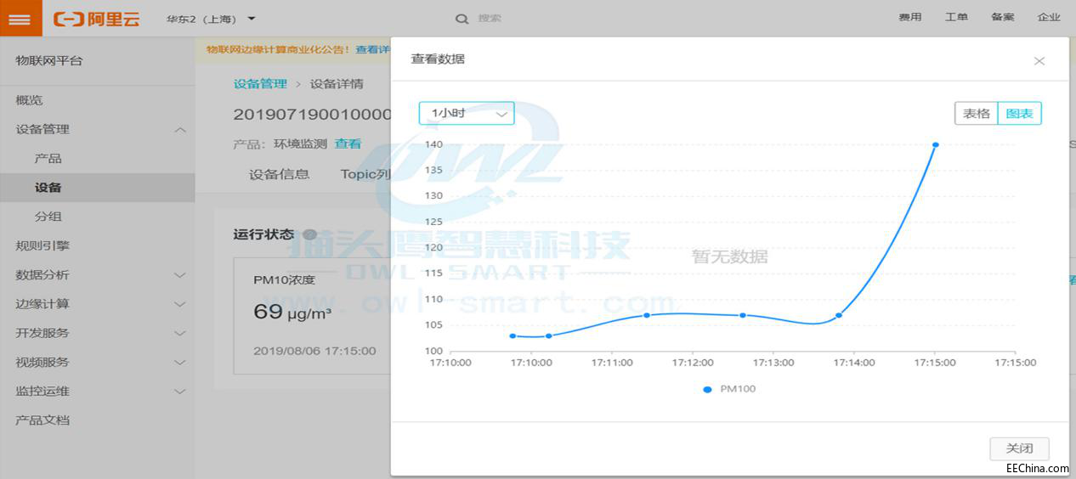Screen dimensions: 1076x479
Task: Open the 华东2（上海）region dropdown
Action: [211, 19]
